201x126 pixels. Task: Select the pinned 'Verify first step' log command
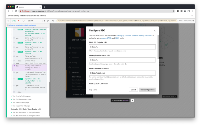tap(30, 68)
